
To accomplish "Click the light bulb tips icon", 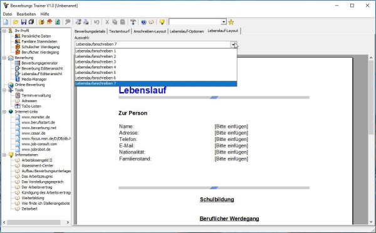I will coord(162,22).
